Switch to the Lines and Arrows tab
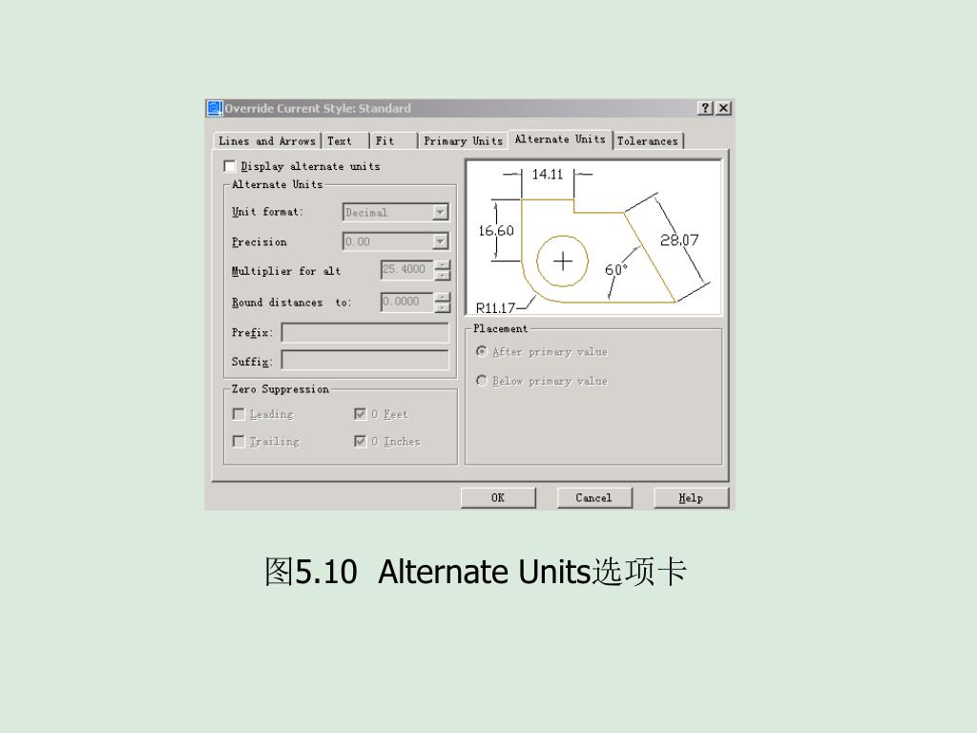The width and height of the screenshot is (977, 733). coord(267,141)
